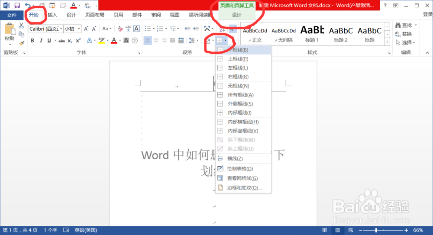Switch to the Insert ribbon tab
Viewport: 433px width, 235px height.
pyautogui.click(x=52, y=15)
